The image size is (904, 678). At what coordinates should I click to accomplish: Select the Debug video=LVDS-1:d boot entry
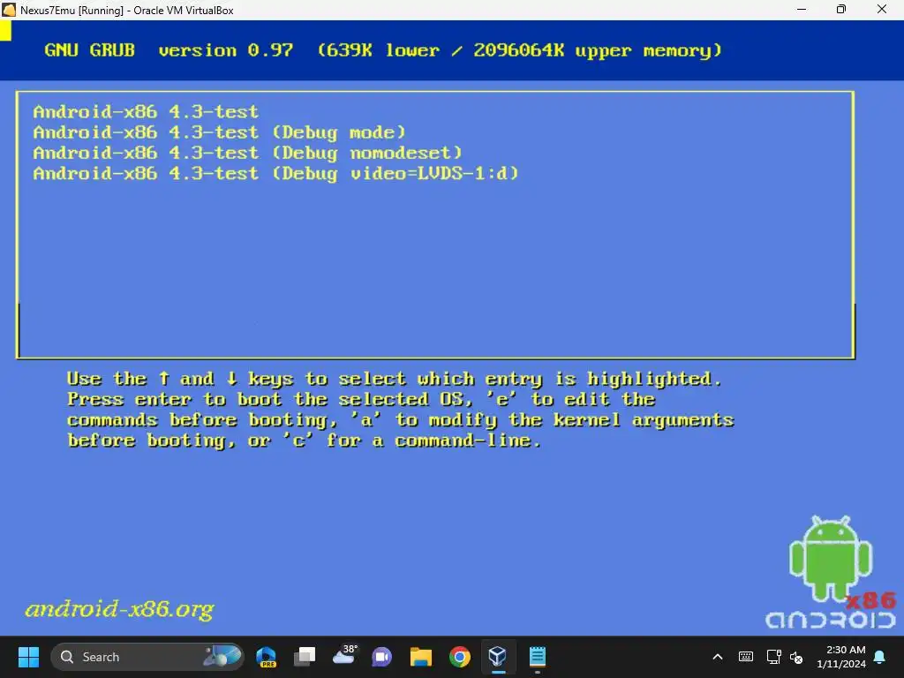275,174
